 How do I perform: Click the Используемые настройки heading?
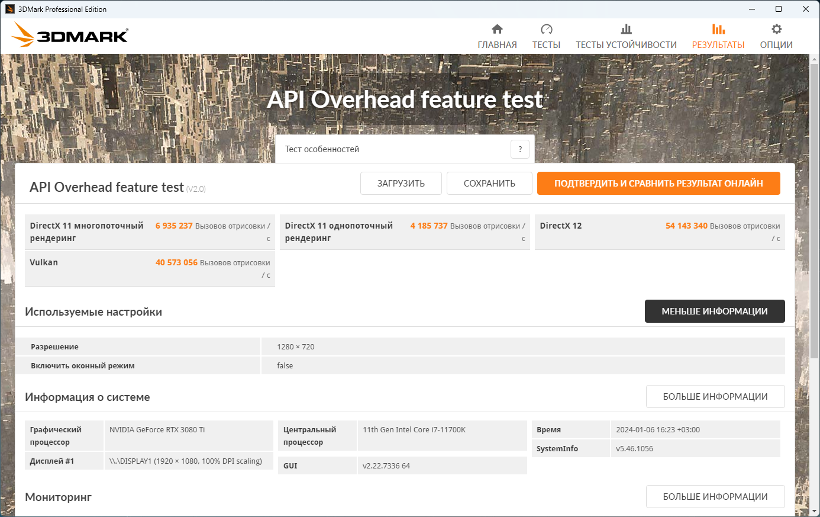pyautogui.click(x=93, y=312)
